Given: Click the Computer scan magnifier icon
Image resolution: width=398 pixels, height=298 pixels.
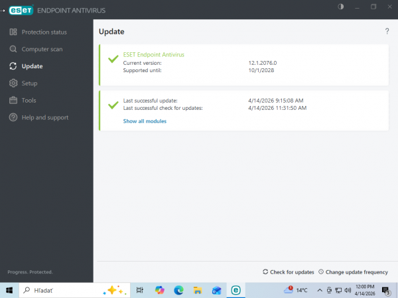Looking at the screenshot, I should click(13, 49).
